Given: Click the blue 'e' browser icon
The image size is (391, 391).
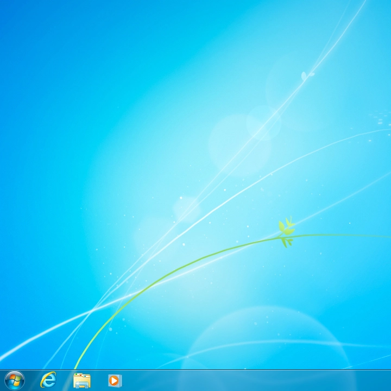Looking at the screenshot, I should pos(48,380).
